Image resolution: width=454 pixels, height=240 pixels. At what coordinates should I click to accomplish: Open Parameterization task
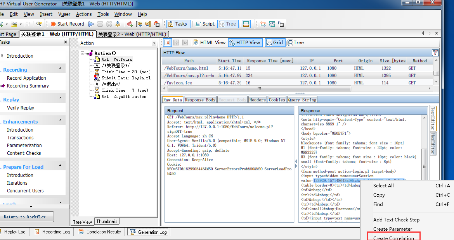(x=24, y=145)
